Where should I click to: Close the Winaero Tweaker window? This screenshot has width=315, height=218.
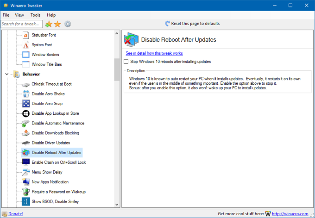coord(307,6)
